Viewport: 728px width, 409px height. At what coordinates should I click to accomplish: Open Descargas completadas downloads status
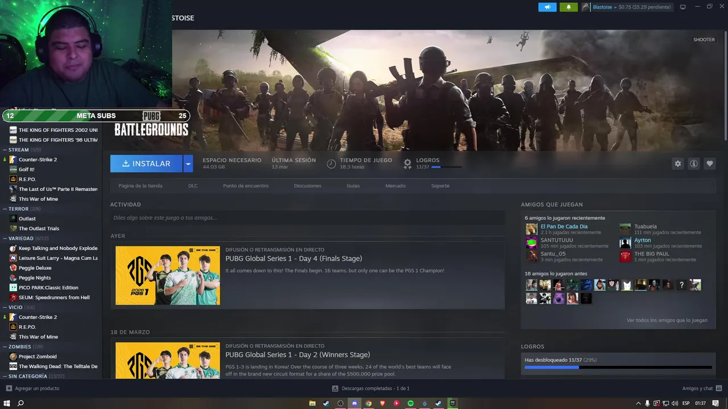[371, 389]
